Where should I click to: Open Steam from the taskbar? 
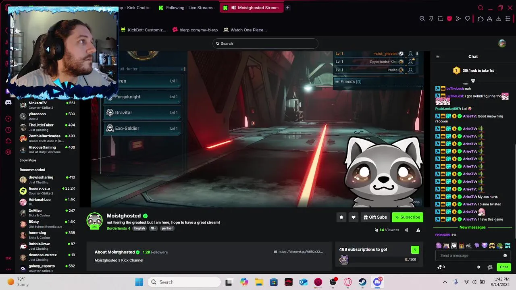pyautogui.click(x=362, y=282)
